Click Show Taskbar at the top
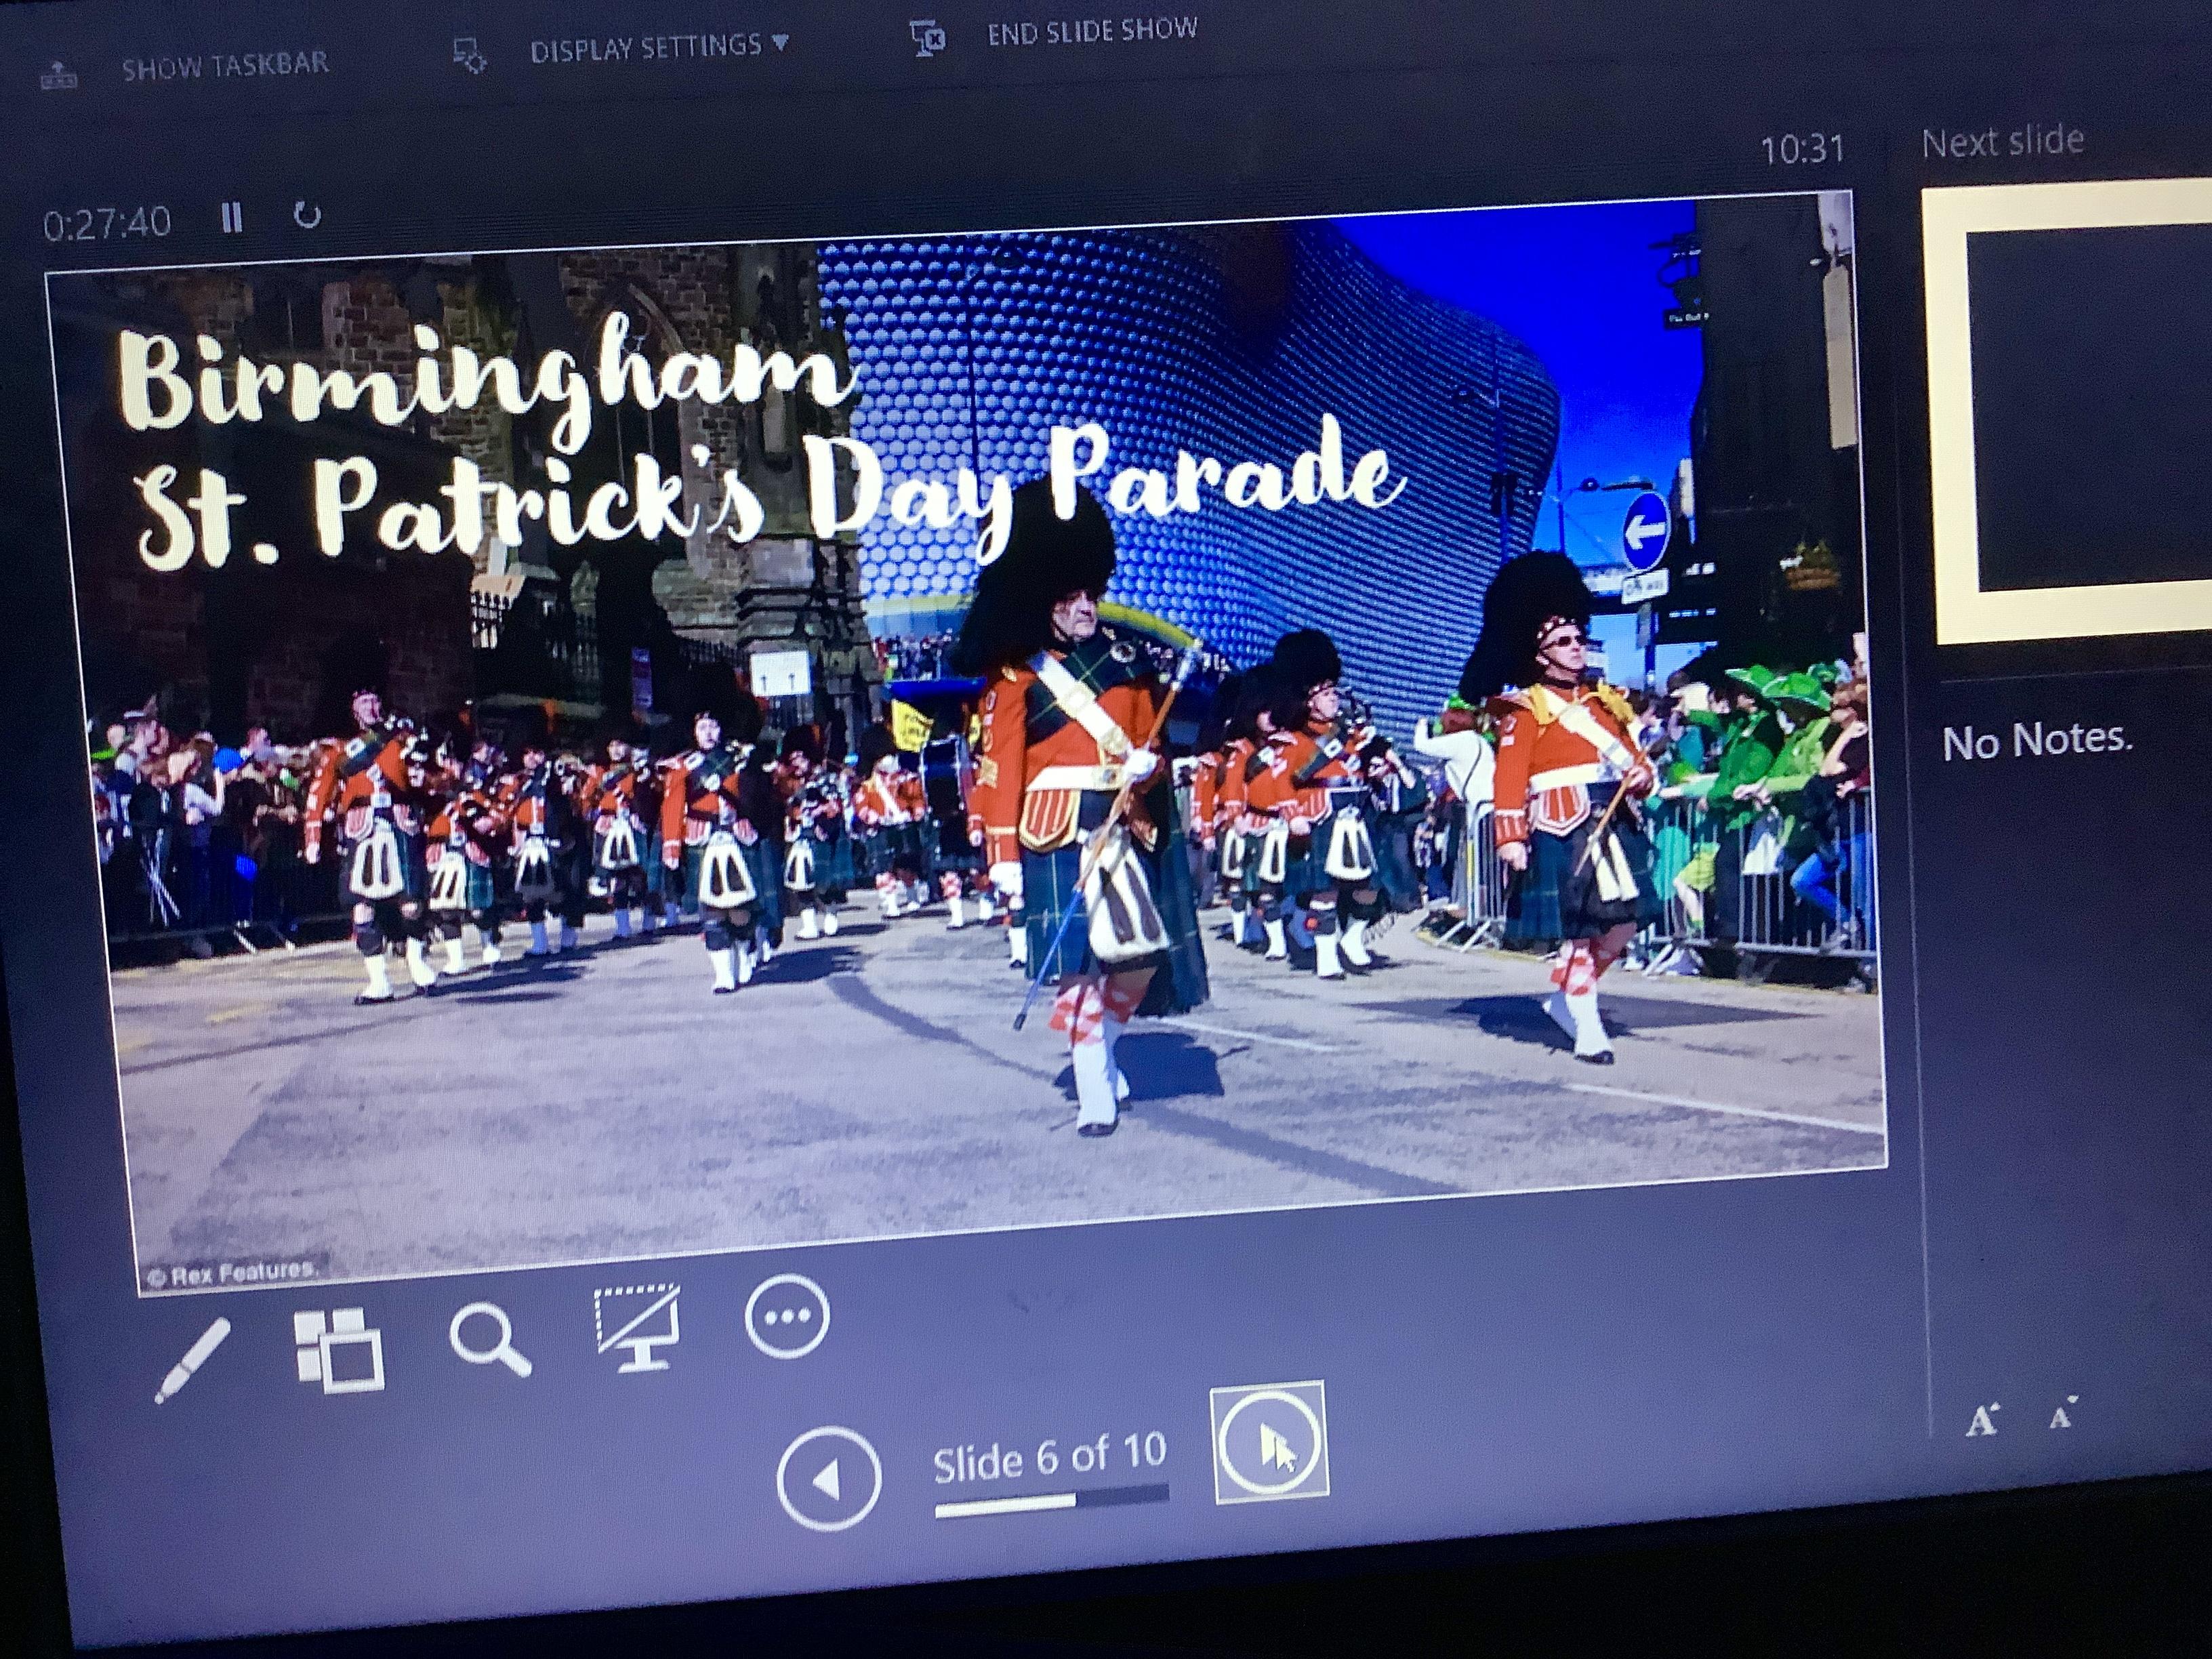Viewport: 2212px width, 1659px height. pos(225,66)
